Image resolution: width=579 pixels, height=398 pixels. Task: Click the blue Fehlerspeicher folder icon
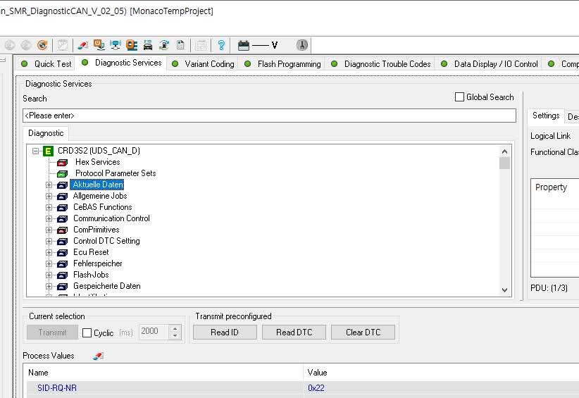63,264
